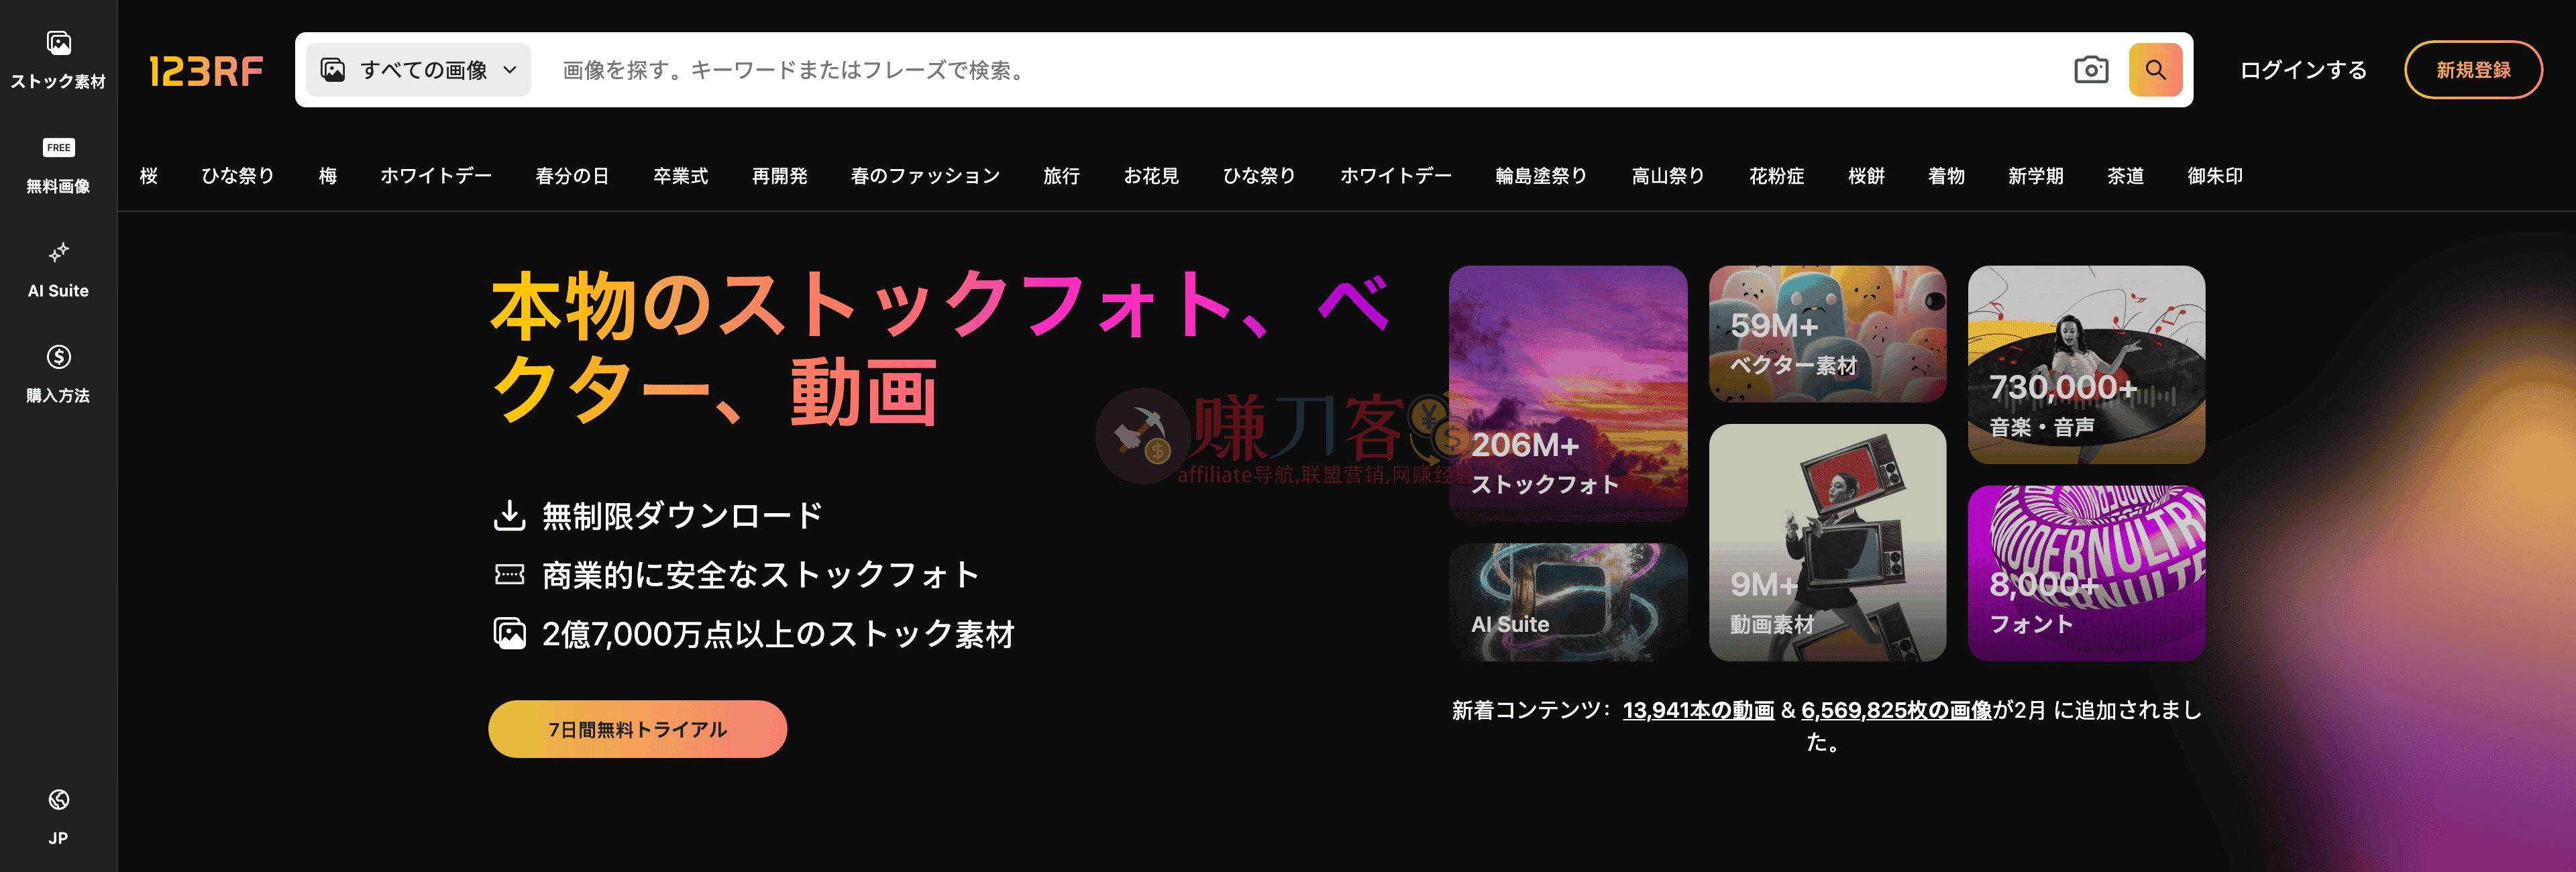
Task: Click the 新規登録 button
Action: [2472, 70]
